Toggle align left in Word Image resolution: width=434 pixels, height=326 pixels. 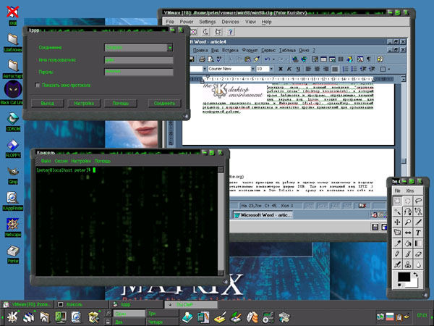(x=308, y=69)
